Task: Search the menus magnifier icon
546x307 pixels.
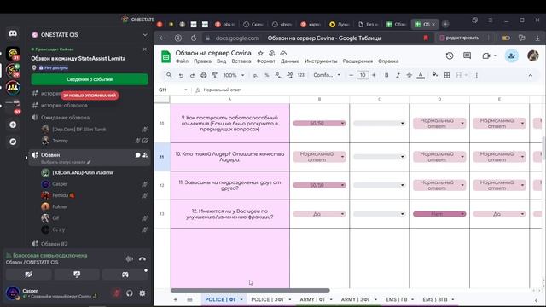Action: [169, 75]
